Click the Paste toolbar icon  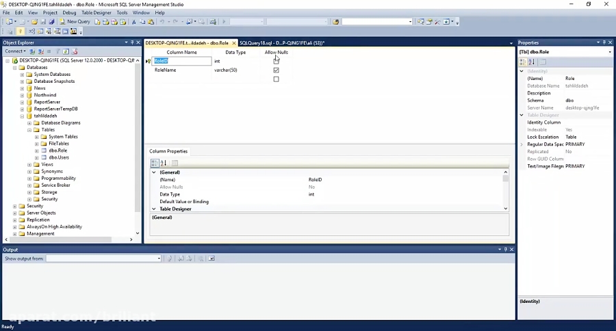[151, 22]
